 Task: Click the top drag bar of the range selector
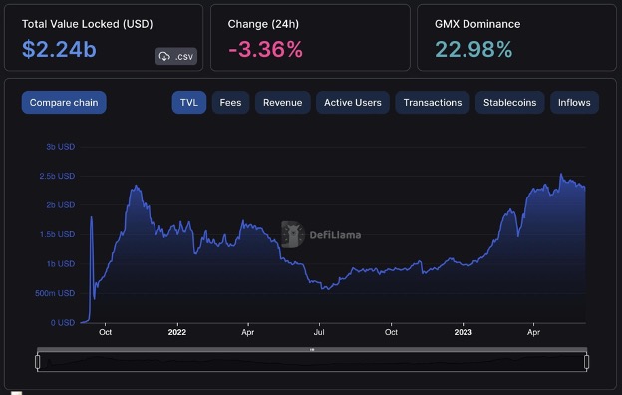click(312, 350)
